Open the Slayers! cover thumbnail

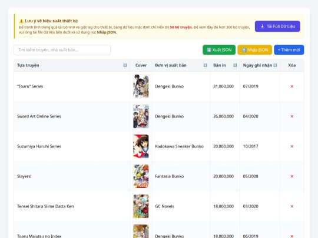pyautogui.click(x=141, y=176)
